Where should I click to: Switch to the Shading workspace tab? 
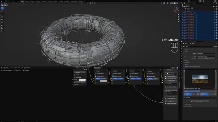pyautogui.click(x=50, y=1)
